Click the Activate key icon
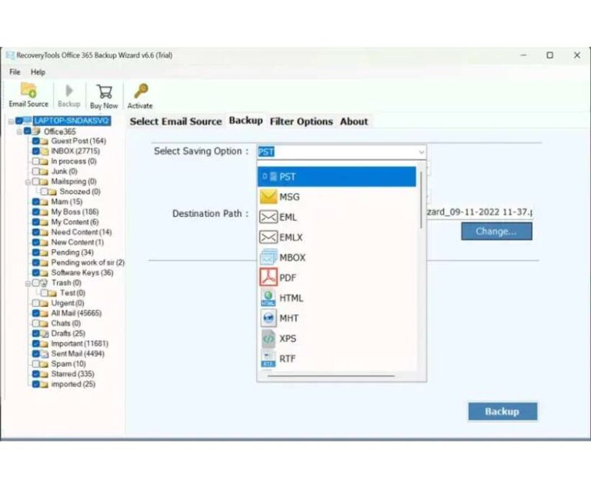 pos(141,91)
